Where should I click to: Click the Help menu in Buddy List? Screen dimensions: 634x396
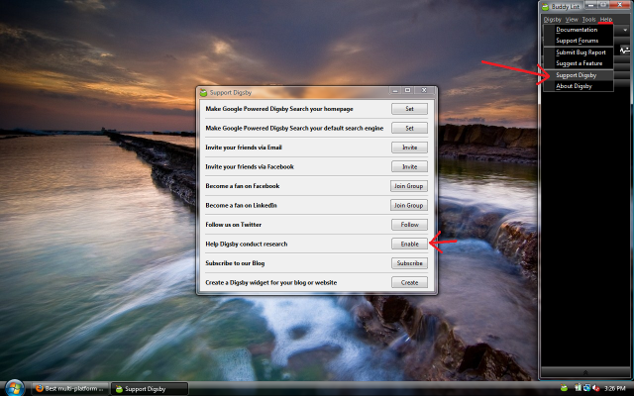605,20
